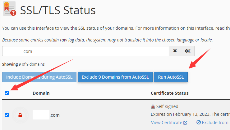
Task: Click the circle-slash exclude icon
Action: coord(199,122)
